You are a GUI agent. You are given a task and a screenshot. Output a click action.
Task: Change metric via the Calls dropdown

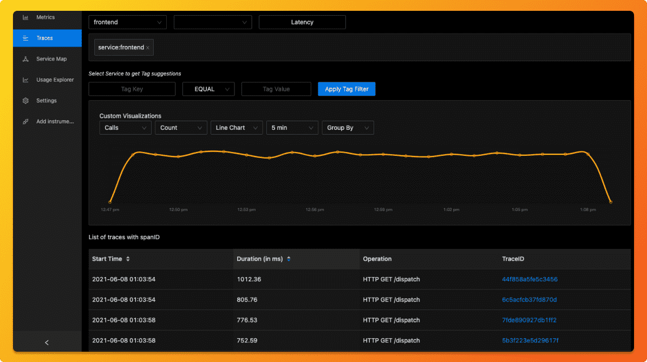coord(125,128)
